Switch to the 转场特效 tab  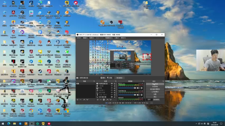(x=156, y=100)
